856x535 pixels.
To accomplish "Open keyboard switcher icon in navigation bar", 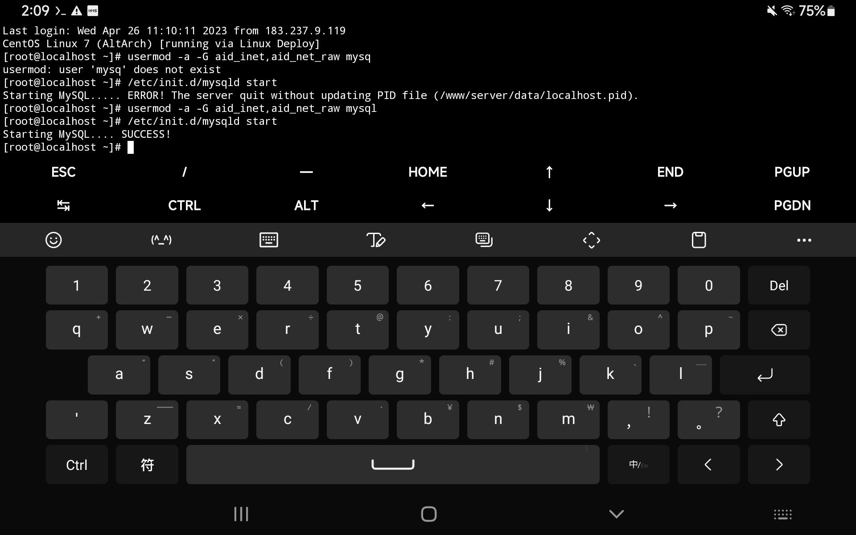I will [783, 514].
